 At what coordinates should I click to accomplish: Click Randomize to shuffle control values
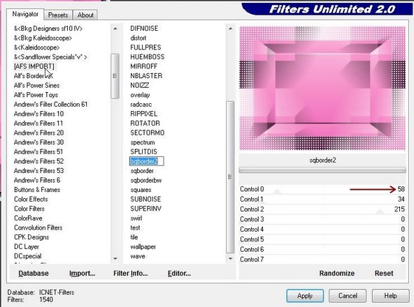pyautogui.click(x=337, y=274)
